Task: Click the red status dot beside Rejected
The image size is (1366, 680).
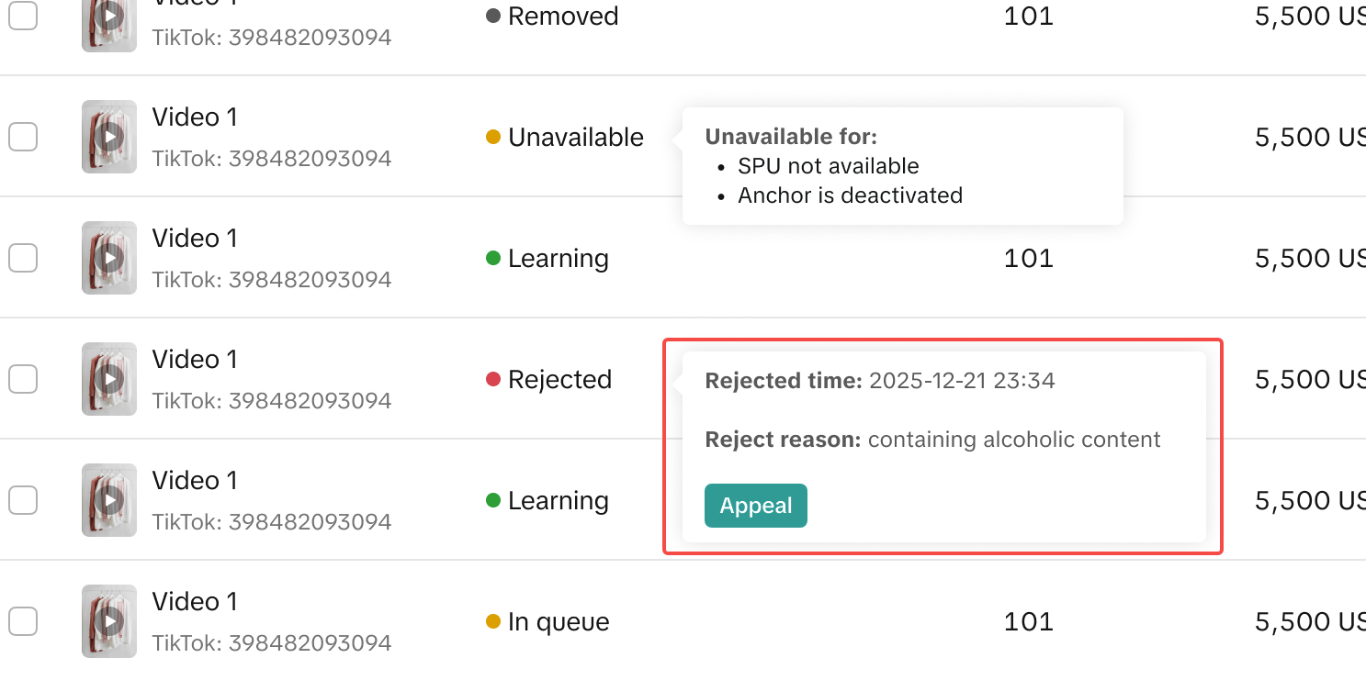Action: (x=493, y=379)
